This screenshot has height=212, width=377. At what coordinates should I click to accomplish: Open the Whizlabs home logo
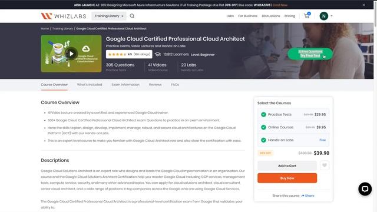[x=64, y=16]
